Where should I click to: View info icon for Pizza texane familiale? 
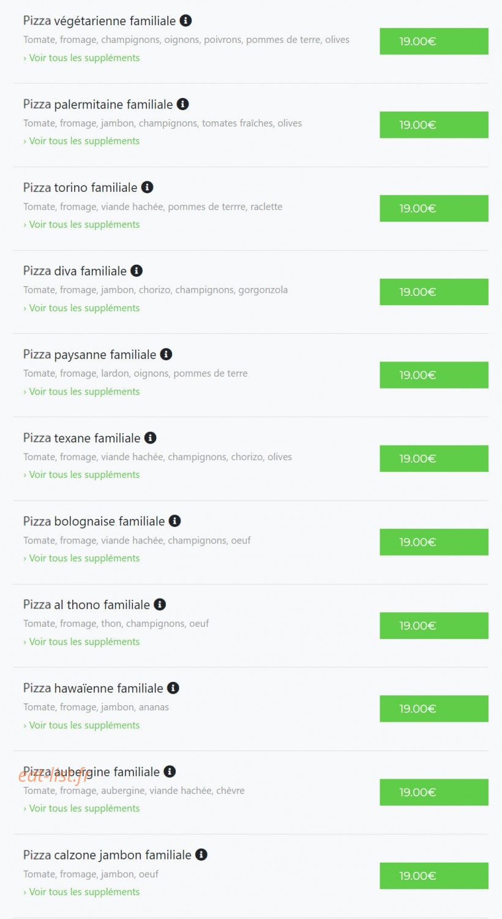click(x=150, y=437)
